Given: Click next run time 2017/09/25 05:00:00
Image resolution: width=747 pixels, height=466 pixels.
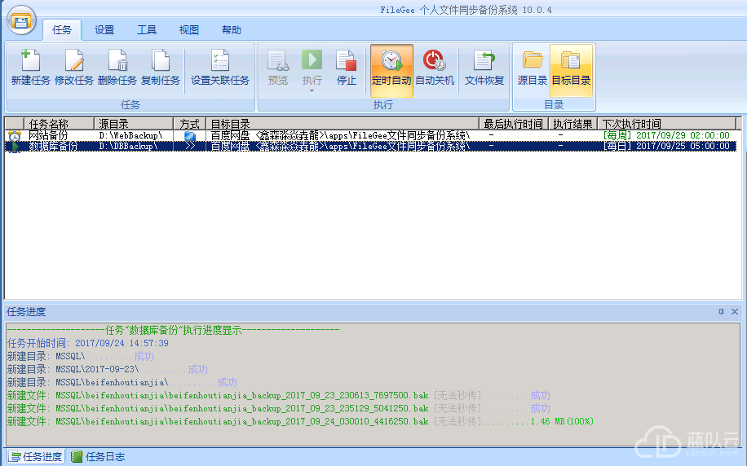Looking at the screenshot, I should pyautogui.click(x=683, y=146).
